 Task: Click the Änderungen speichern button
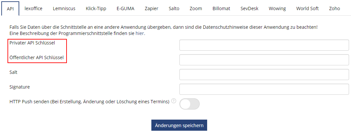pyautogui.click(x=179, y=125)
